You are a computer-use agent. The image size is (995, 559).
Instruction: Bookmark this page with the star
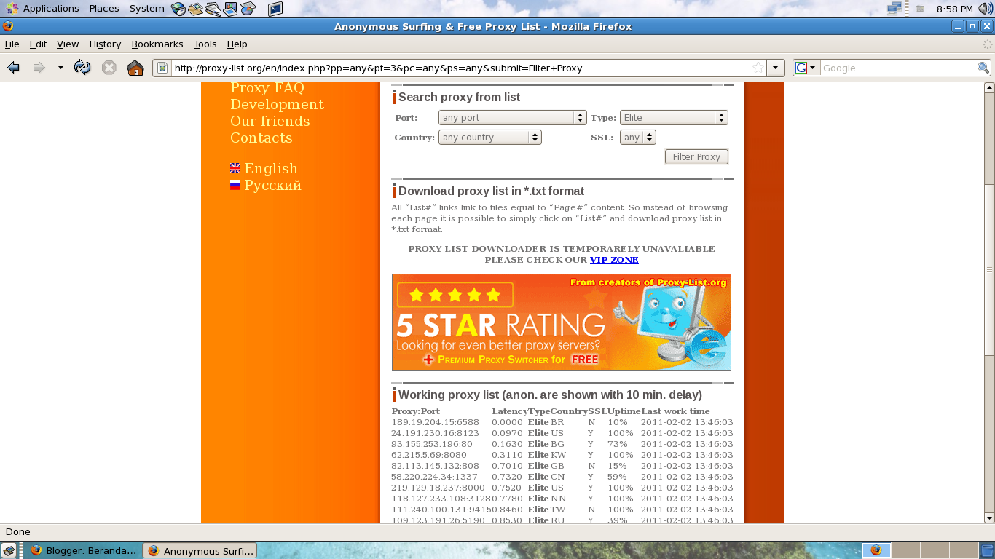[758, 68]
